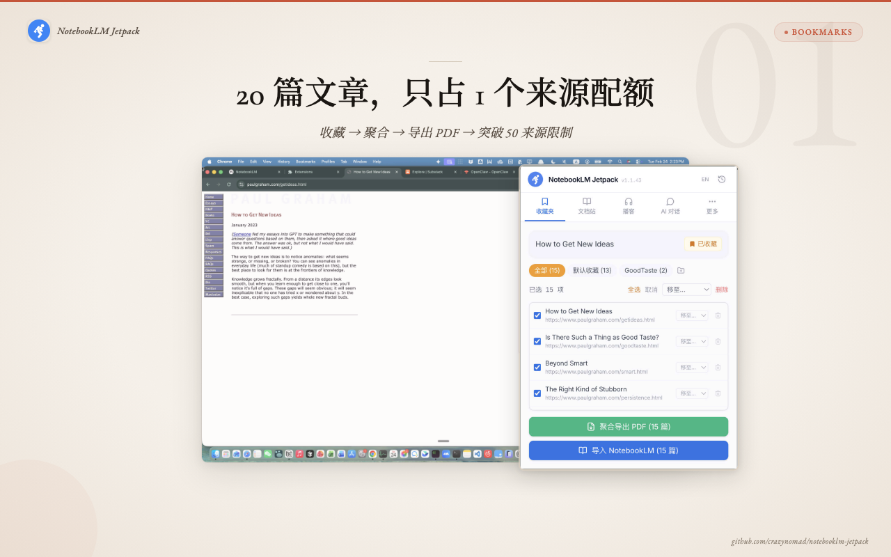This screenshot has height=557, width=891.
Task: Click the getideas.html URL under first bookmark
Action: (600, 320)
